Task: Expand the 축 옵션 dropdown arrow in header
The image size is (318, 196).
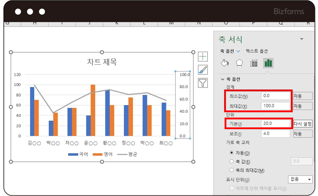Action: tap(238, 51)
